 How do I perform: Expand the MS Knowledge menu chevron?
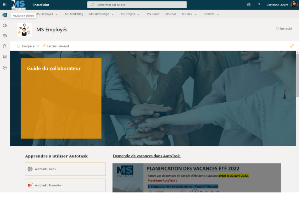click(112, 14)
